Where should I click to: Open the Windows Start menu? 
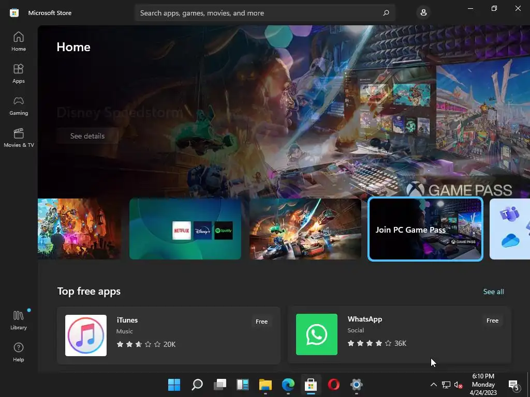coord(174,385)
